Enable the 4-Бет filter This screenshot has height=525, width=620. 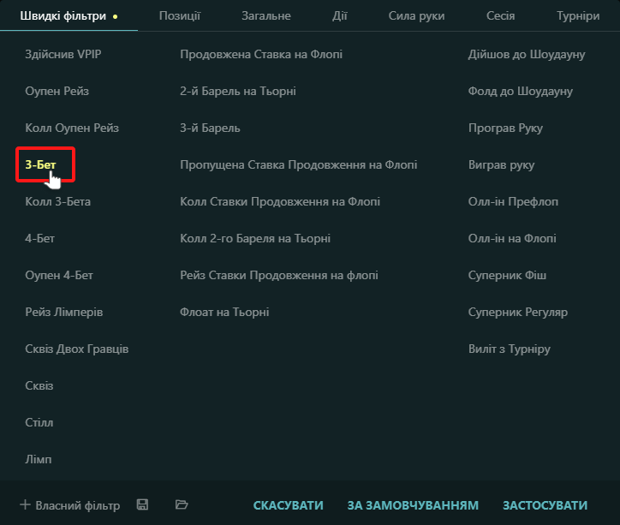pyautogui.click(x=40, y=238)
